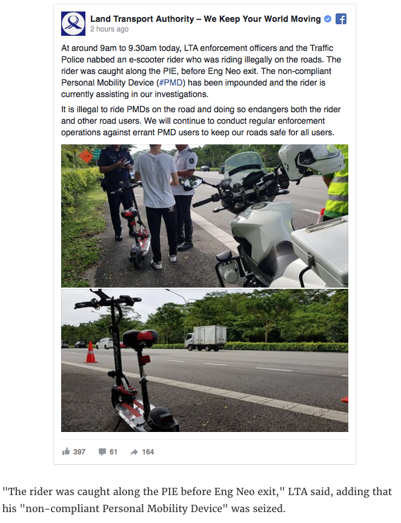Click the white truck in the bottom photo
401x523 pixels.
(206, 338)
